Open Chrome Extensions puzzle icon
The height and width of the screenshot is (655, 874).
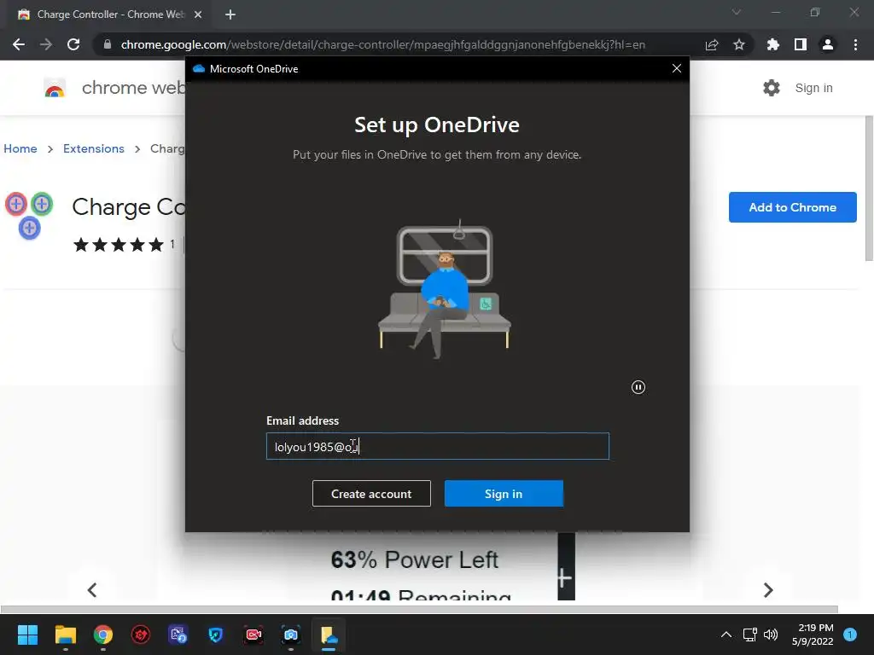(x=773, y=44)
